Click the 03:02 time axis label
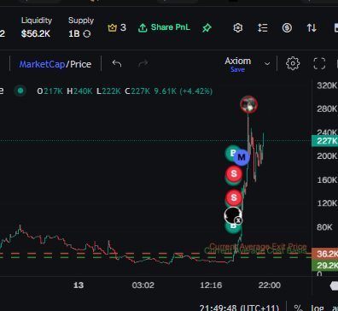 pos(143,285)
